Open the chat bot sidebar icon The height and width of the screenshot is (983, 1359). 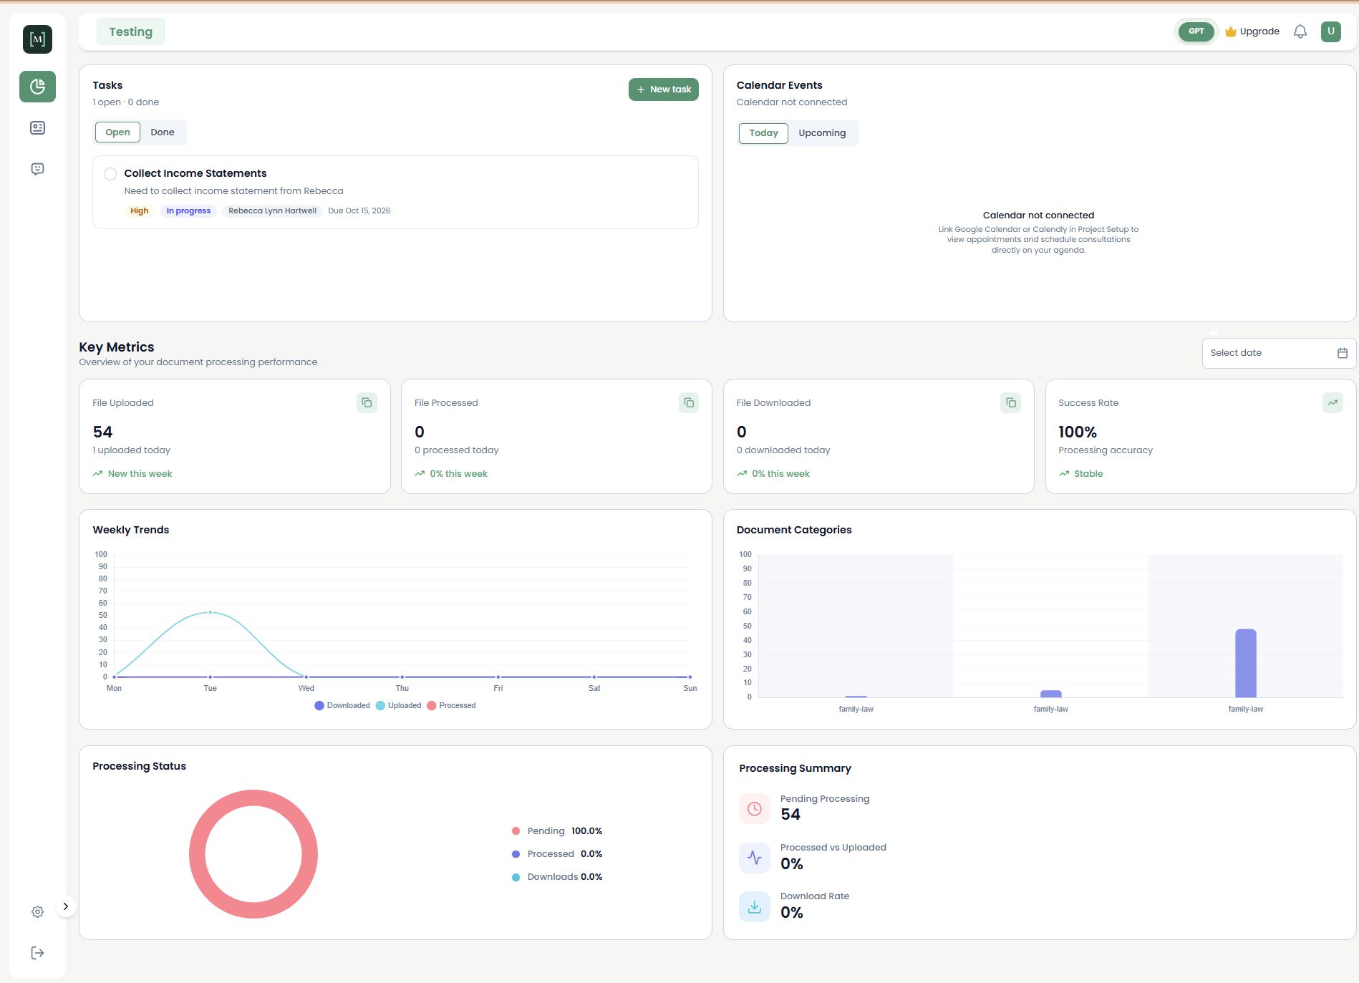pyautogui.click(x=37, y=169)
